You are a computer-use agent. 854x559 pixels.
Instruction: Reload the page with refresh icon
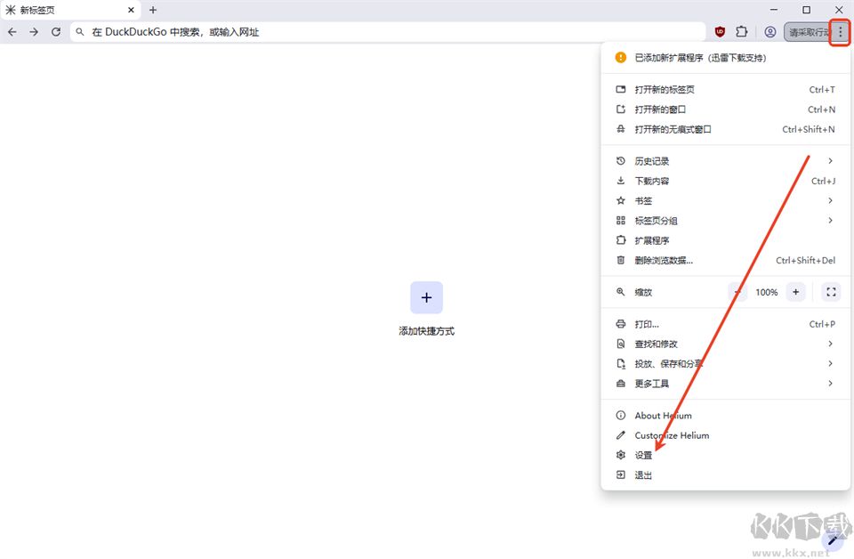coord(56,32)
